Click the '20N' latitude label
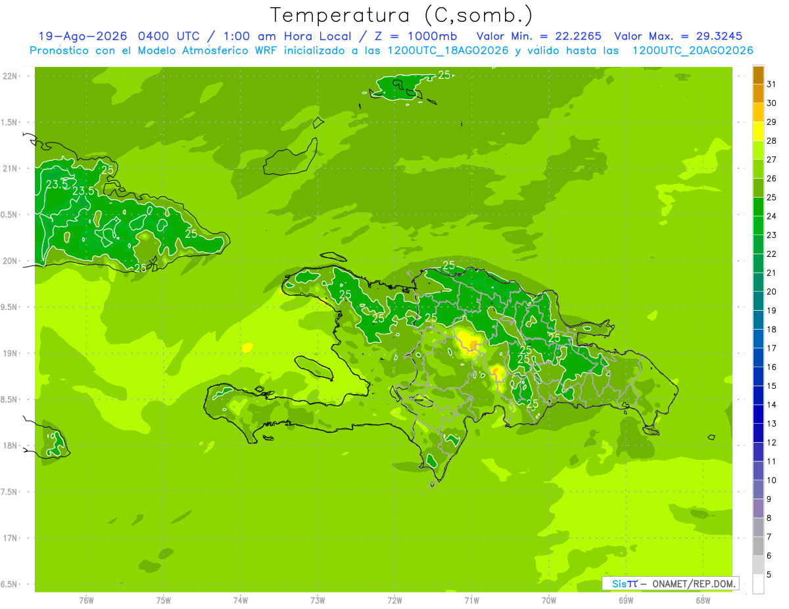The image size is (789, 609). coord(10,261)
